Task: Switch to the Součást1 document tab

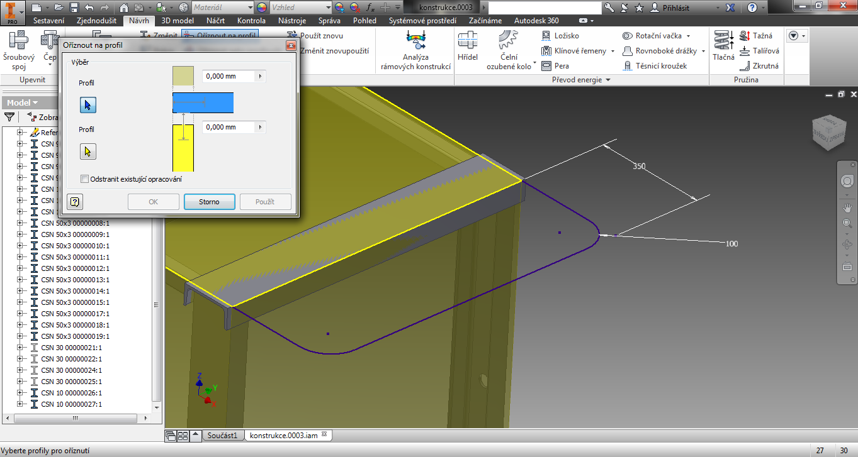Action: pos(223,435)
